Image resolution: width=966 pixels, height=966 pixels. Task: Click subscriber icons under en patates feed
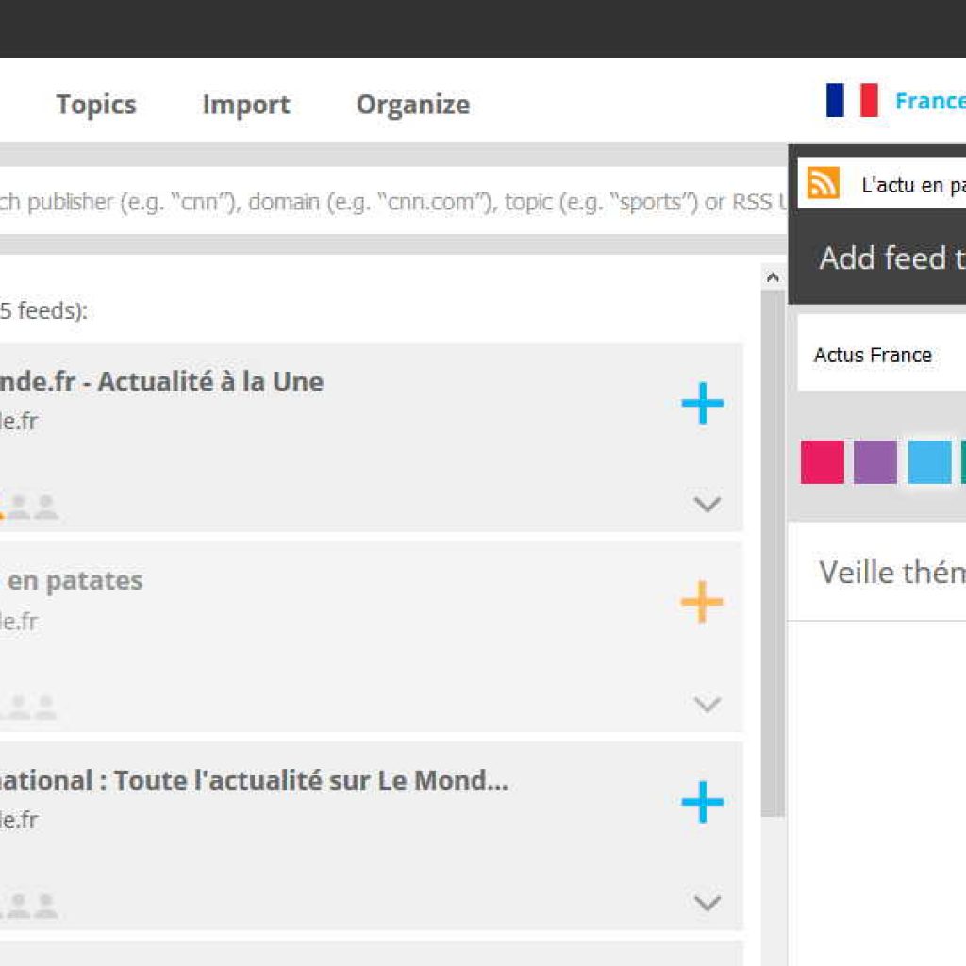click(29, 708)
